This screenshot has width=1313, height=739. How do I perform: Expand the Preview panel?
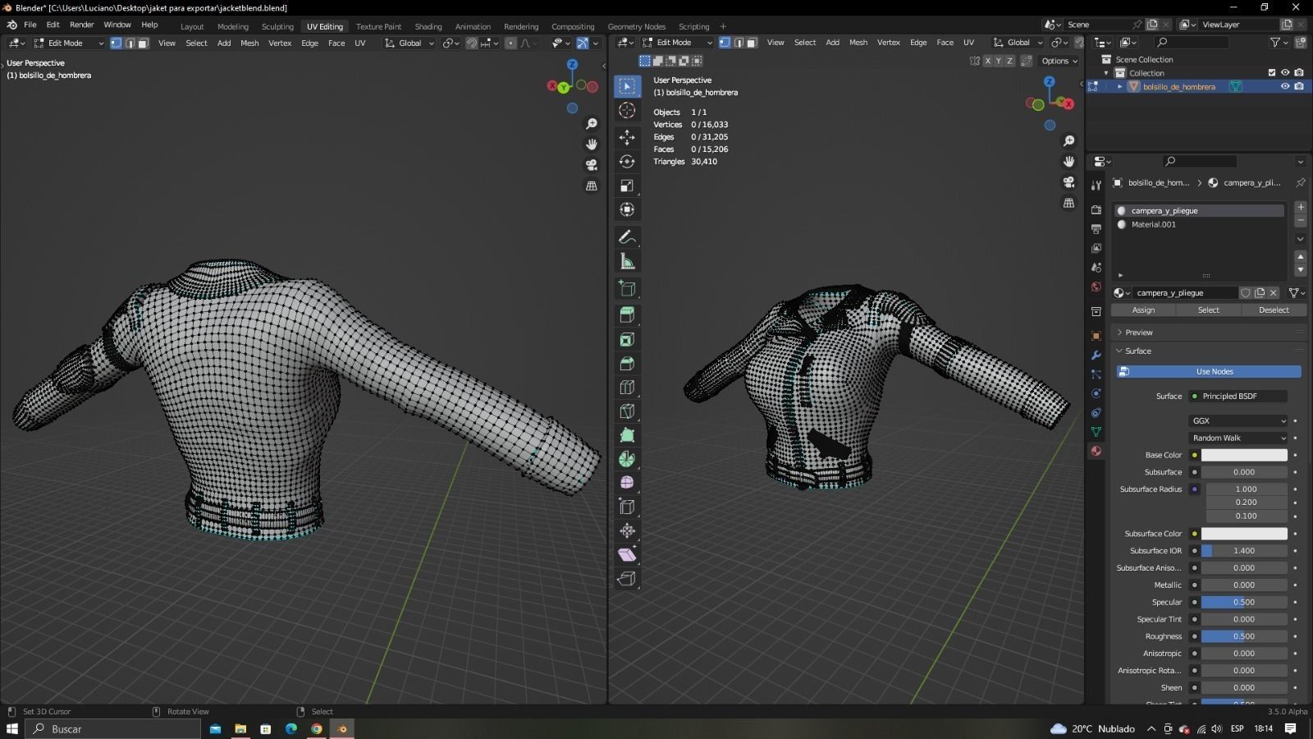click(x=1138, y=332)
